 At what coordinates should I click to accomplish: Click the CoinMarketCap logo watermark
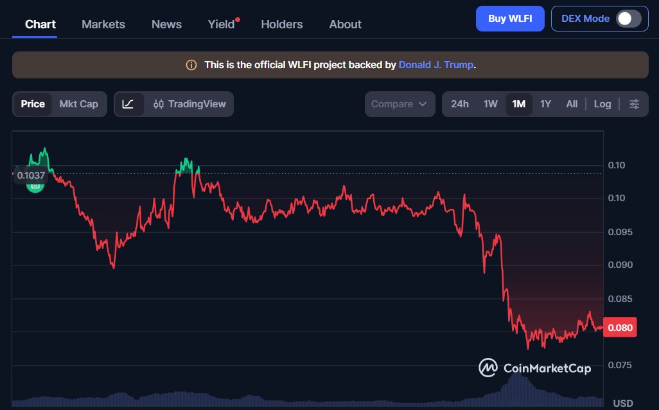tap(534, 368)
